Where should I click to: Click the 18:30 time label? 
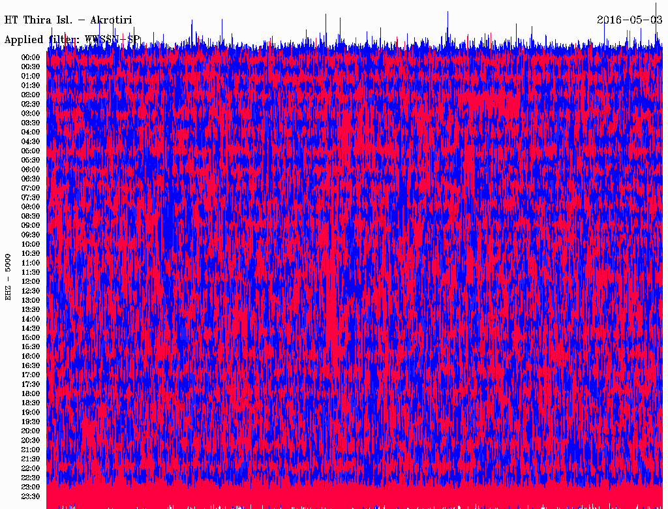31,403
